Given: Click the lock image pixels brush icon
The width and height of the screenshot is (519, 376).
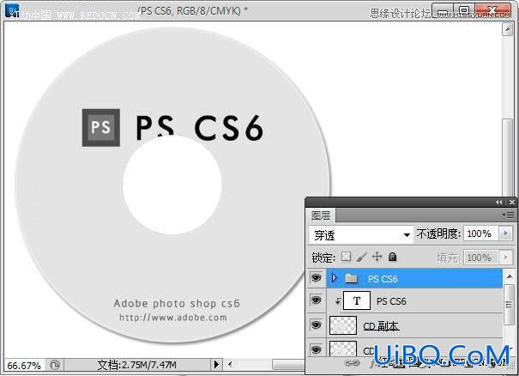Looking at the screenshot, I should click(362, 257).
